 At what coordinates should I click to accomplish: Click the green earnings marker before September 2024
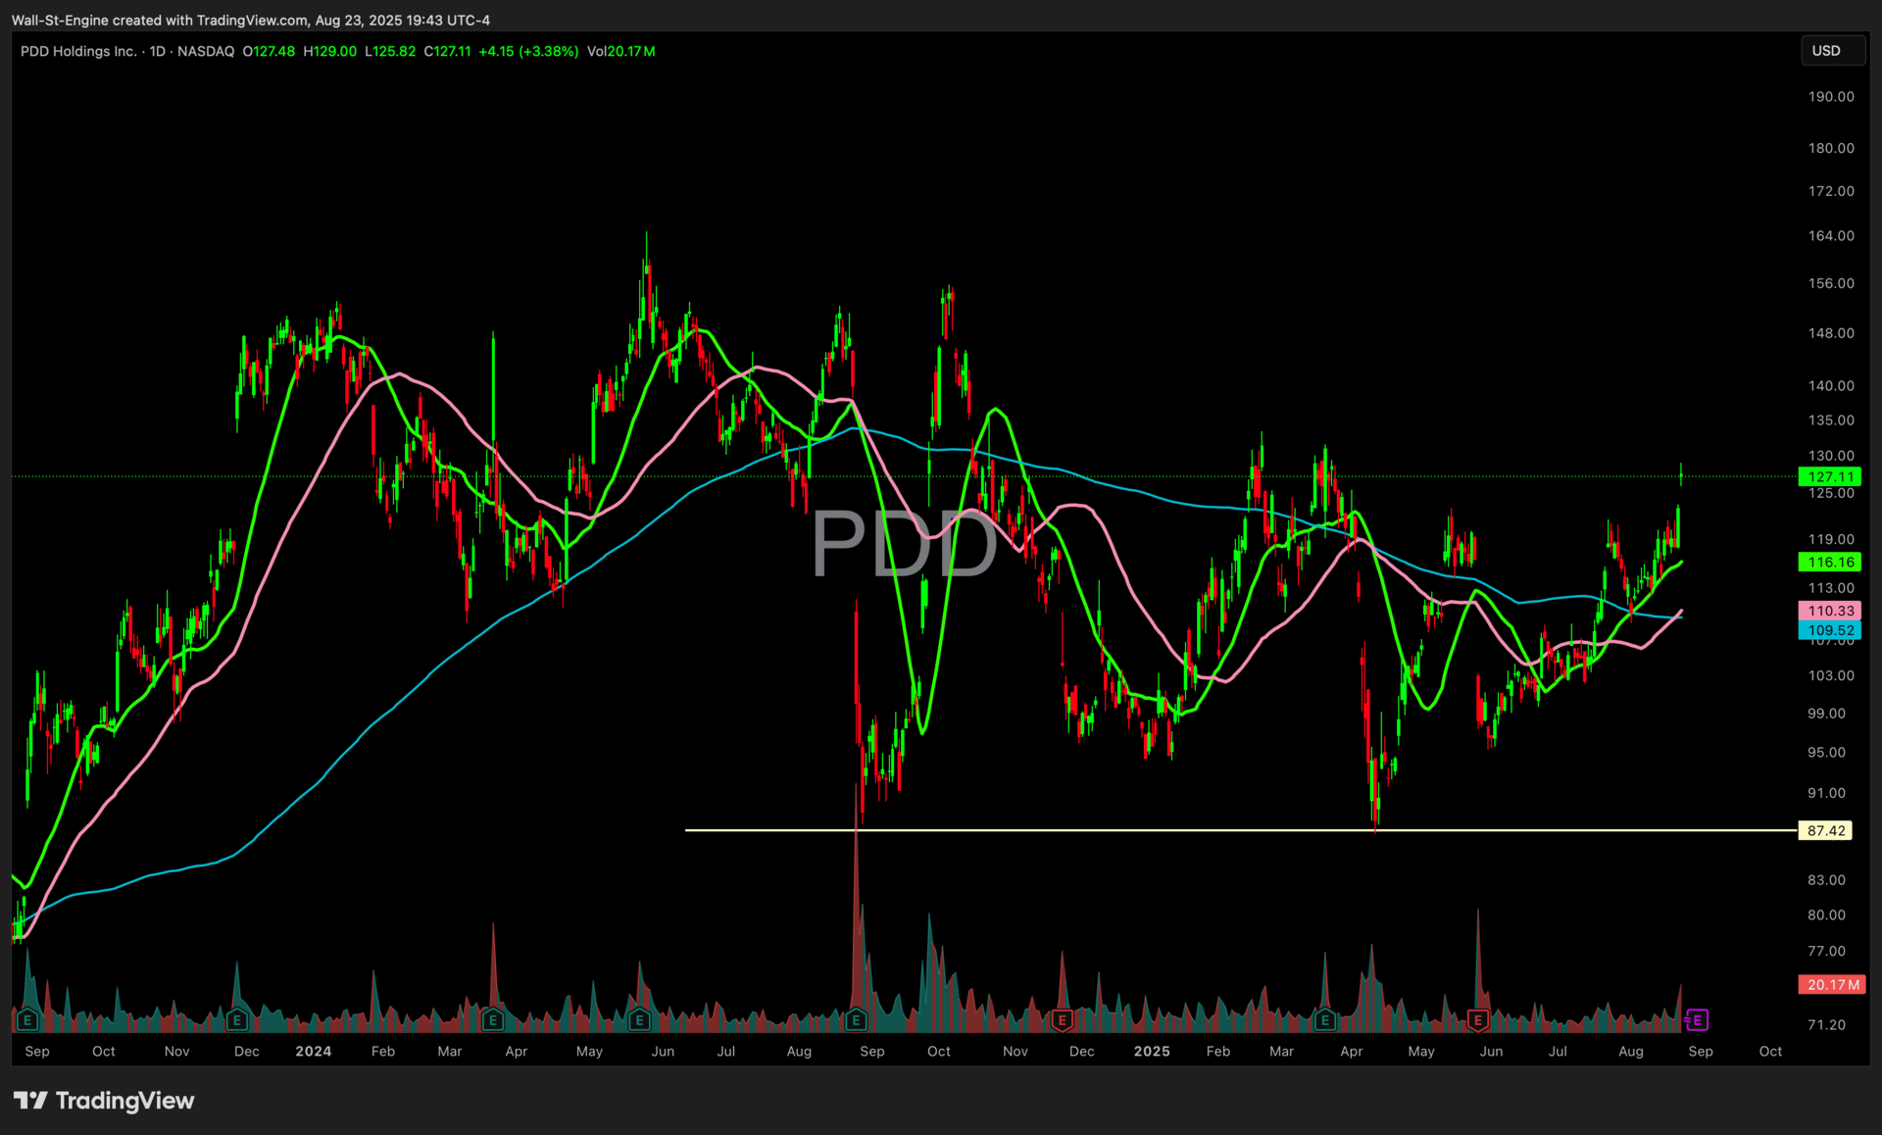point(856,1020)
